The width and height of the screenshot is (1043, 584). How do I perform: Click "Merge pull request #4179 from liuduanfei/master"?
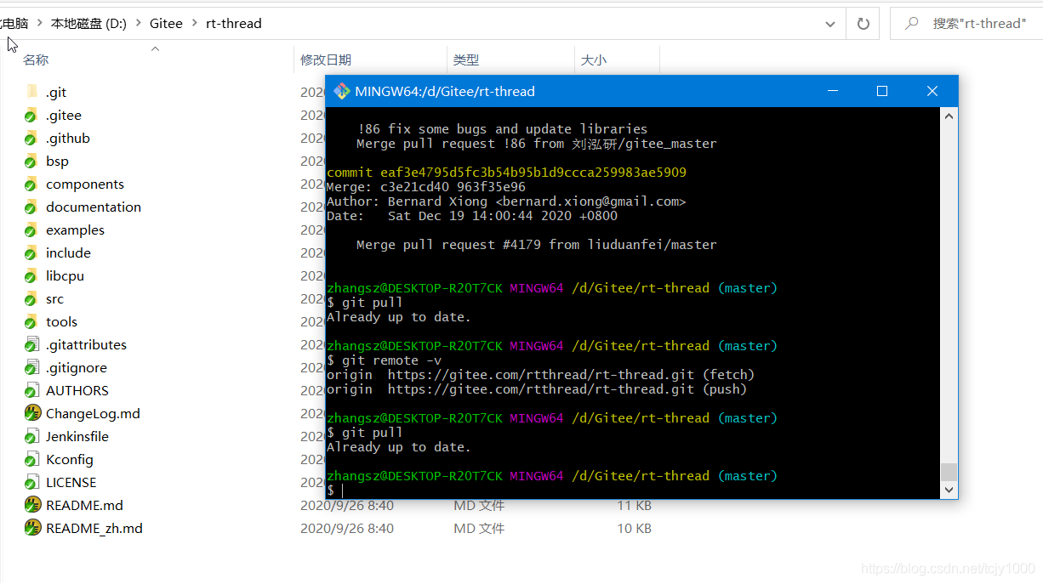click(x=537, y=245)
